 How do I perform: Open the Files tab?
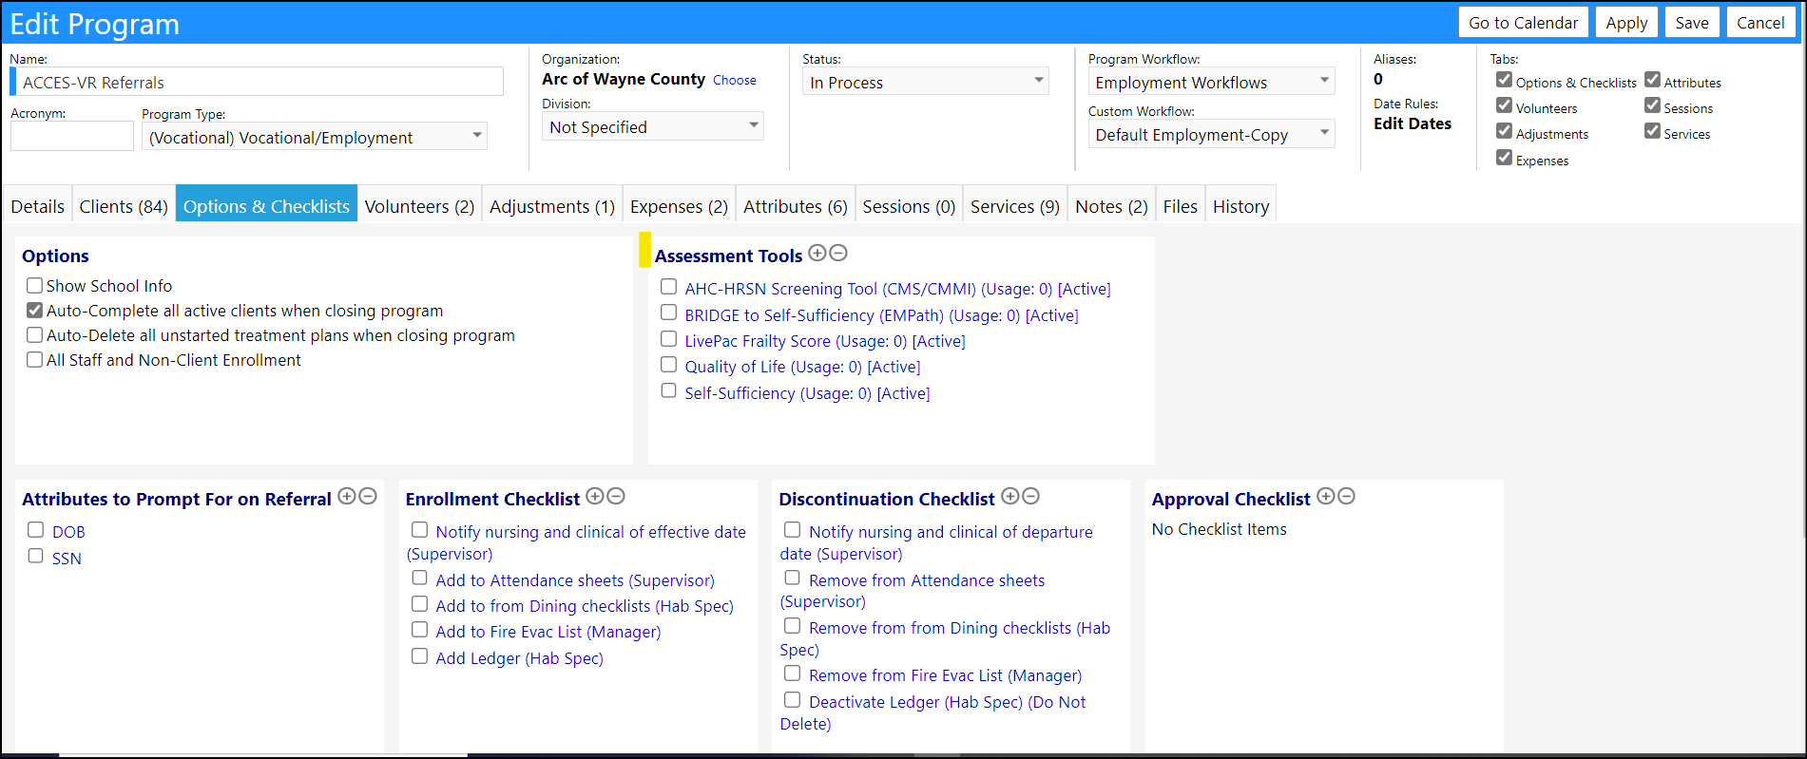1181,206
